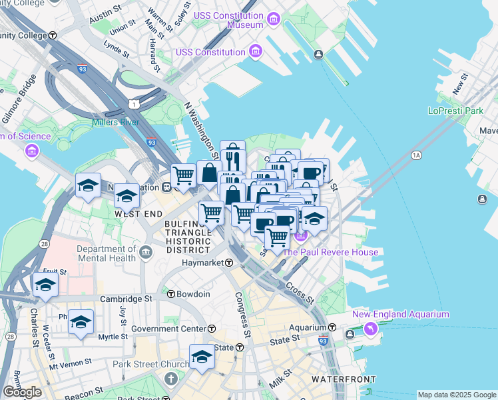The image size is (498, 400).
Task: Click the USS Constitution Museum pin icon
Action: coord(274,19)
